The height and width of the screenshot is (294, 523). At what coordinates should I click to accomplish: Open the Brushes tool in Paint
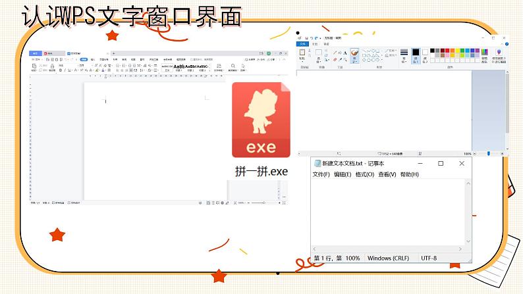click(x=354, y=56)
